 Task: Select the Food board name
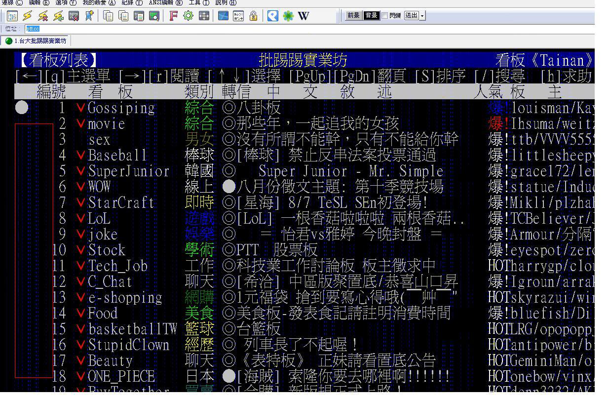coord(103,314)
